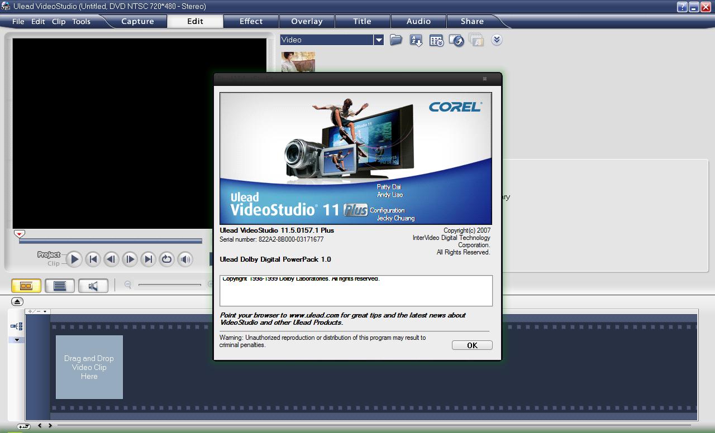Open the Audio View
This screenshot has width=715, height=433.
93,285
